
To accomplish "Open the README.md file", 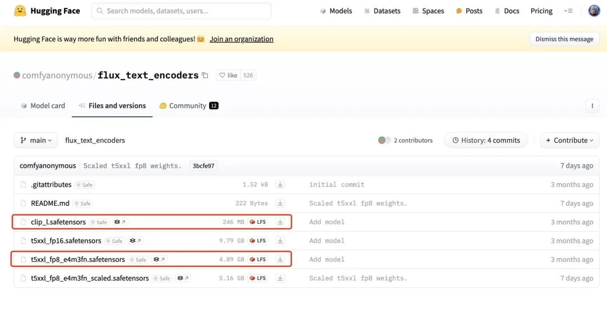I will [51, 203].
